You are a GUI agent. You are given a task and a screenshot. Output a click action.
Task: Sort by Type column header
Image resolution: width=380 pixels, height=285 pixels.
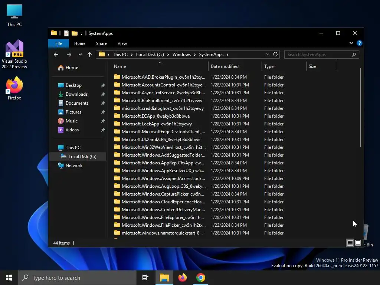(x=284, y=66)
